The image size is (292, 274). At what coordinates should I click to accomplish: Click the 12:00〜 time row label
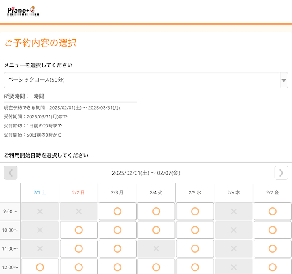pyautogui.click(x=10, y=266)
